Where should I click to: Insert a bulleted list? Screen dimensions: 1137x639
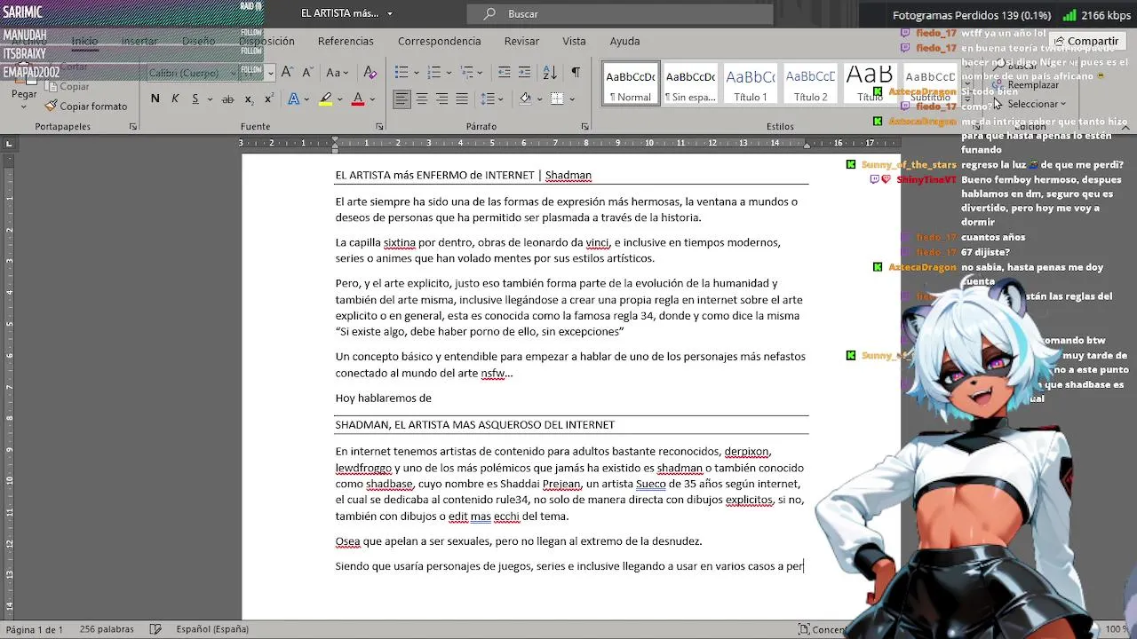click(402, 72)
